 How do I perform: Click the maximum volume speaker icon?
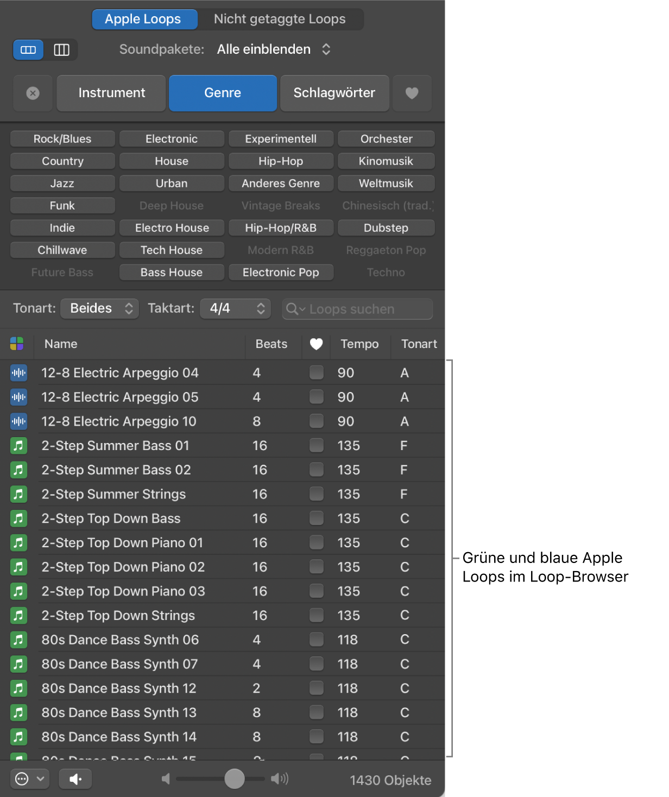[x=280, y=779]
